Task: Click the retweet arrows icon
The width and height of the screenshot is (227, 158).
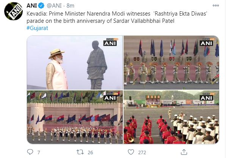Action: (80, 152)
